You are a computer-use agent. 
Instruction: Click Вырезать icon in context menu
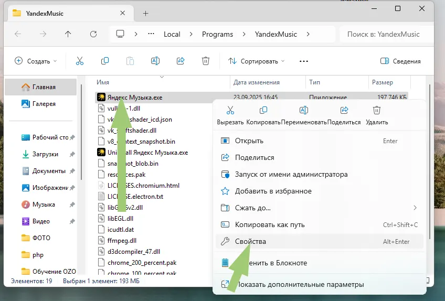click(x=230, y=111)
